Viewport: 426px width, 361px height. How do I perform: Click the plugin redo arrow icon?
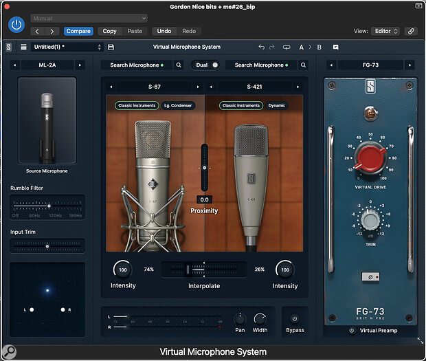click(x=271, y=47)
